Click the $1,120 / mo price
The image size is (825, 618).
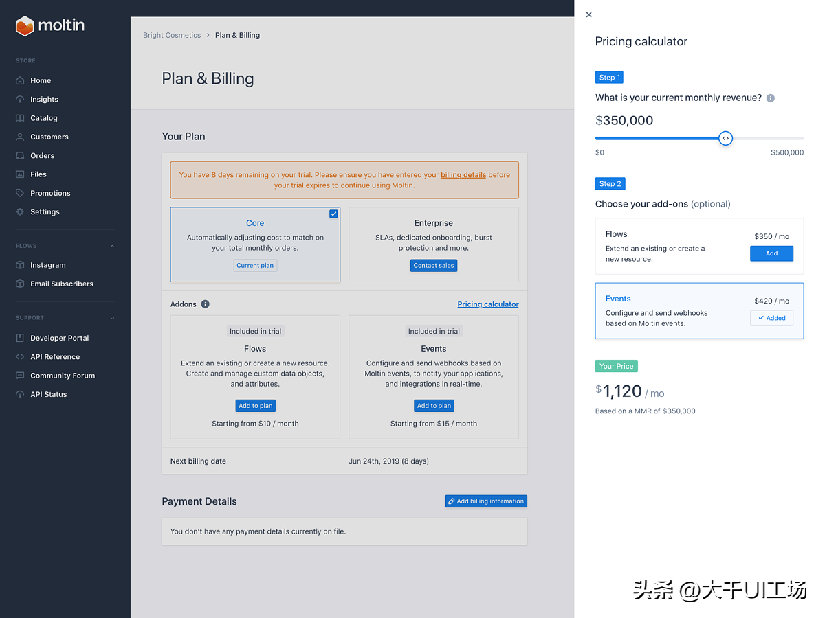pos(630,391)
